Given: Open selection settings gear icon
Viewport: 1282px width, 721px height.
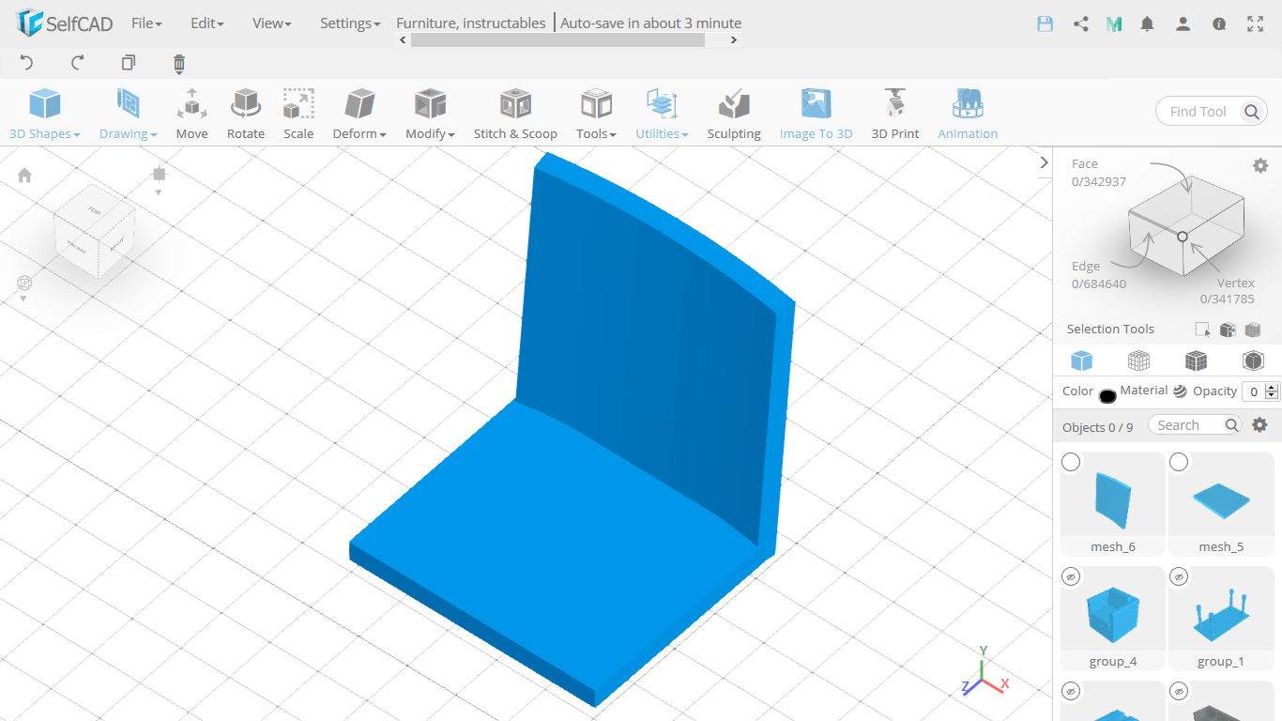Looking at the screenshot, I should (x=1260, y=165).
